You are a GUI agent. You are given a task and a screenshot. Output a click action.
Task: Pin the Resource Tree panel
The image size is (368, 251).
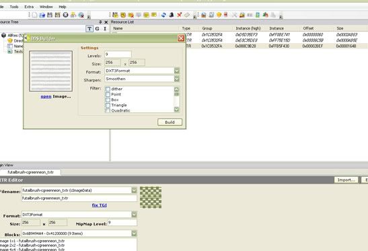(100, 22)
